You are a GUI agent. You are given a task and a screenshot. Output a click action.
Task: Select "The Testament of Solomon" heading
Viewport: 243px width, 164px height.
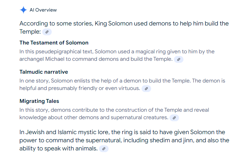(x=54, y=43)
